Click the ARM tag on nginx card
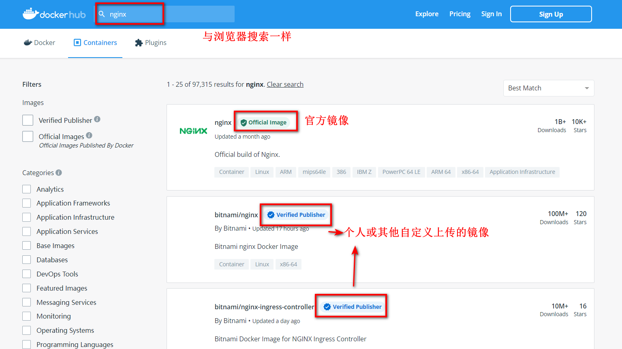The width and height of the screenshot is (622, 349). pos(286,172)
